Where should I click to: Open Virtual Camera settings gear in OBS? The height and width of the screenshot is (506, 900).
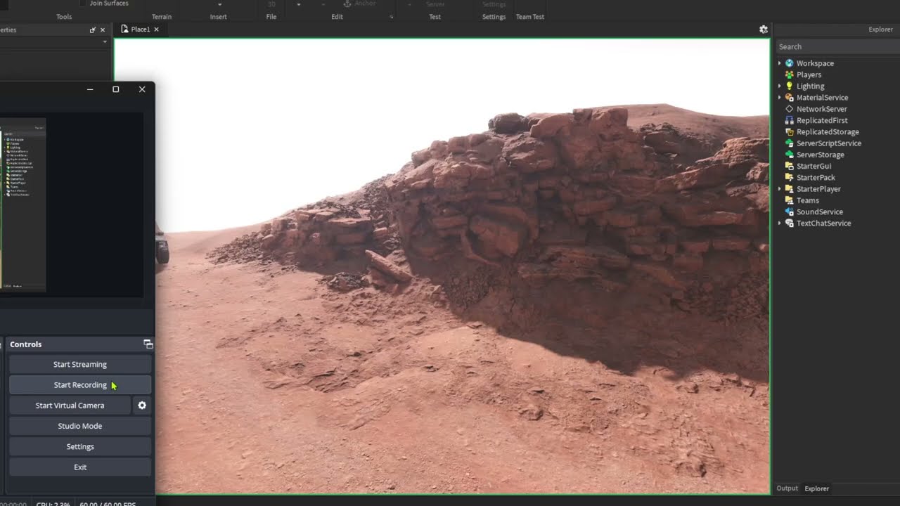[142, 406]
